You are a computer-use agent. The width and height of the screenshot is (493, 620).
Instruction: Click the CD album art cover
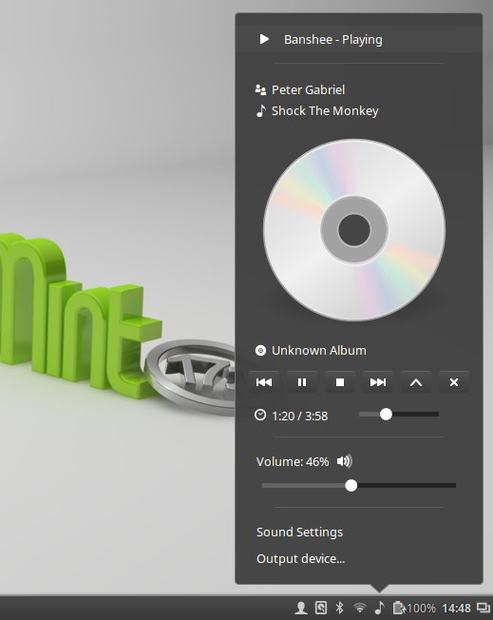tap(354, 230)
